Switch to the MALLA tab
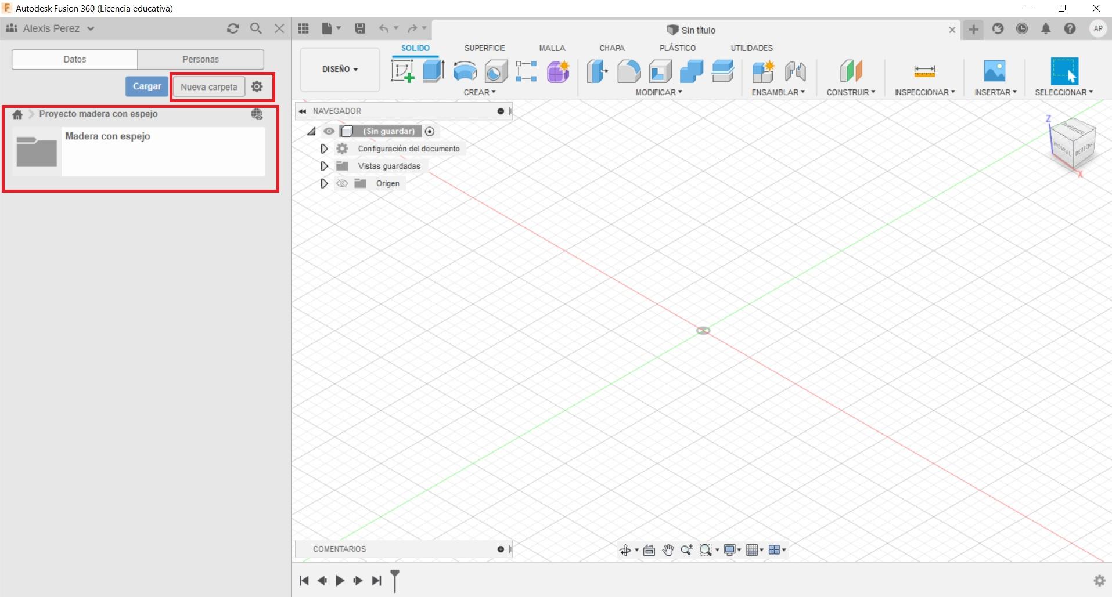The image size is (1112, 597). [x=552, y=48]
